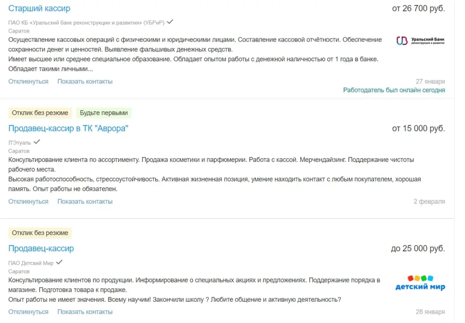Click Откликнуться for the Детский Мир vacancy
The width and height of the screenshot is (465, 323).
pos(28,312)
